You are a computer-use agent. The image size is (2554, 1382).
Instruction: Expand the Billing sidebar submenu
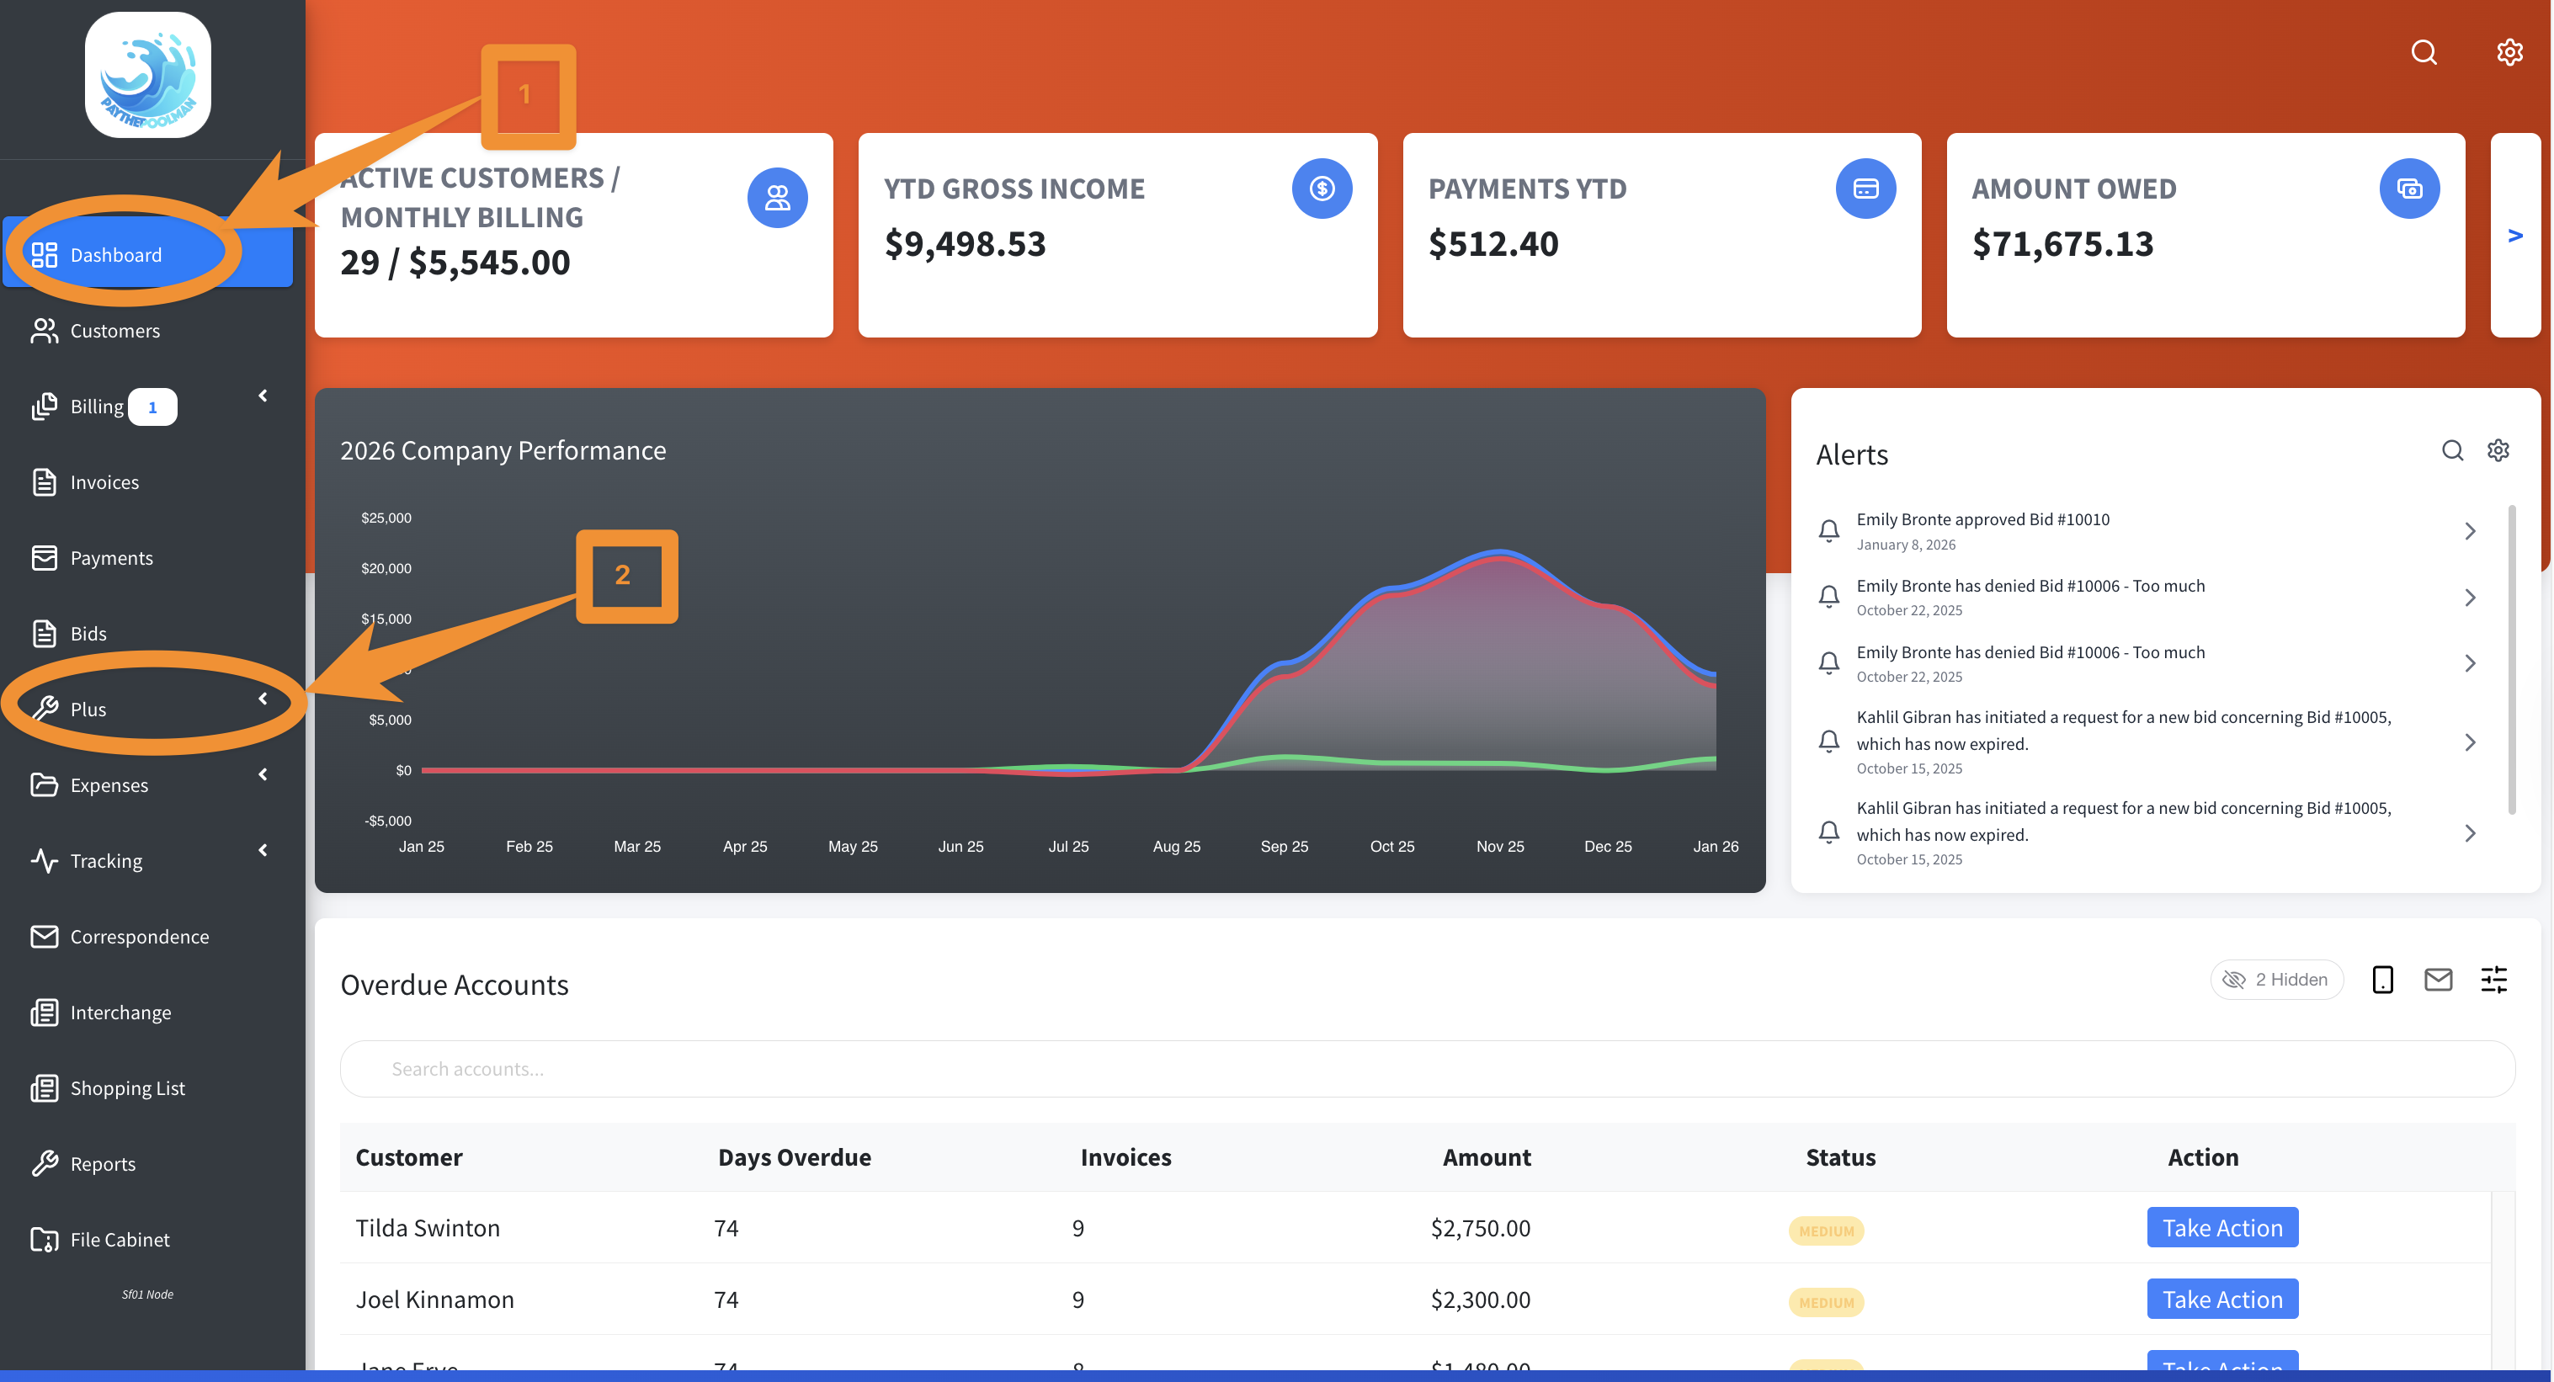(263, 396)
